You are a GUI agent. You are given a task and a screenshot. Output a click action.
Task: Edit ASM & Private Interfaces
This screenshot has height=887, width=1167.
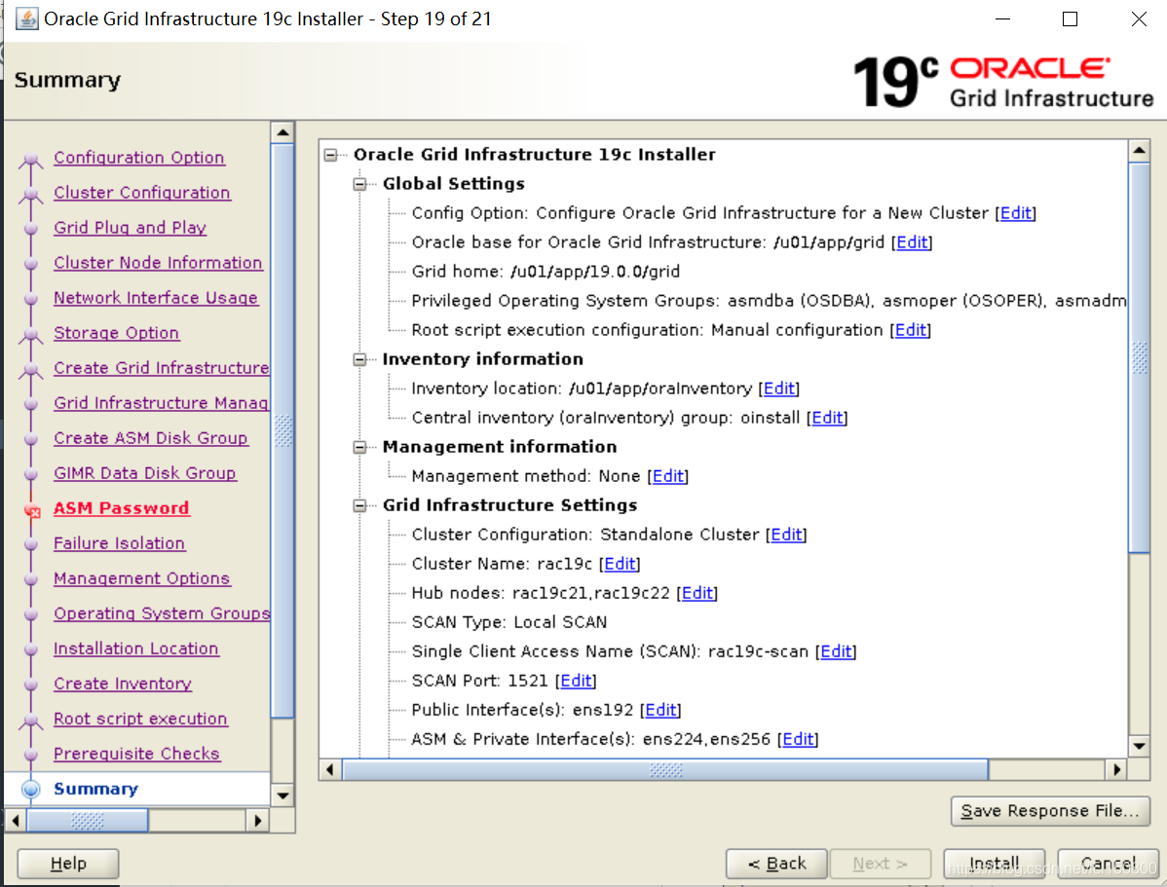[x=797, y=740]
